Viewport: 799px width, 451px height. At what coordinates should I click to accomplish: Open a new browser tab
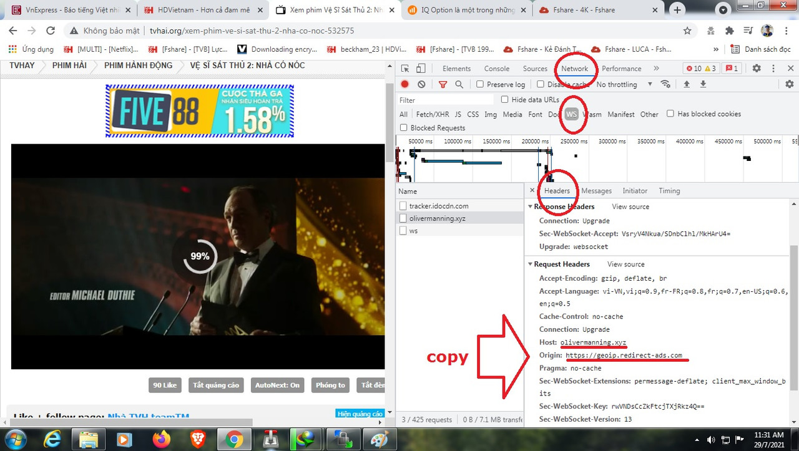677,10
